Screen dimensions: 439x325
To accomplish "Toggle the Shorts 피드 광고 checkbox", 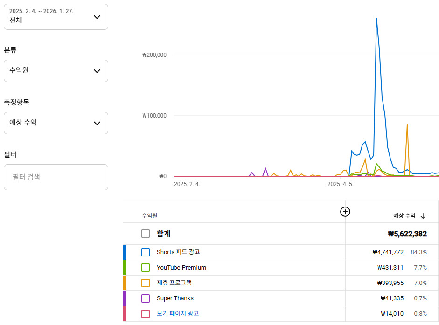I will pos(146,252).
